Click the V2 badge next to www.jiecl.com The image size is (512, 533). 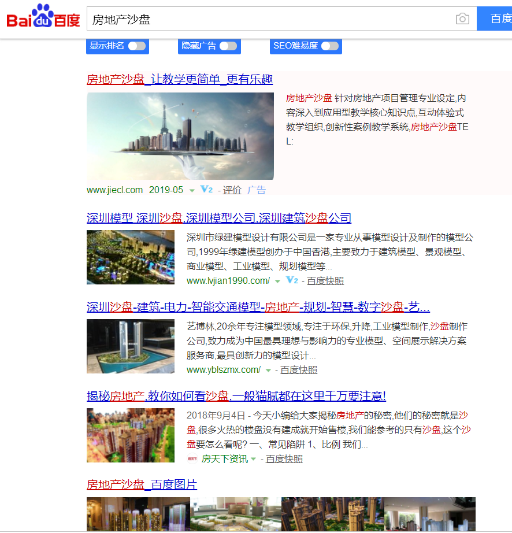click(x=206, y=190)
